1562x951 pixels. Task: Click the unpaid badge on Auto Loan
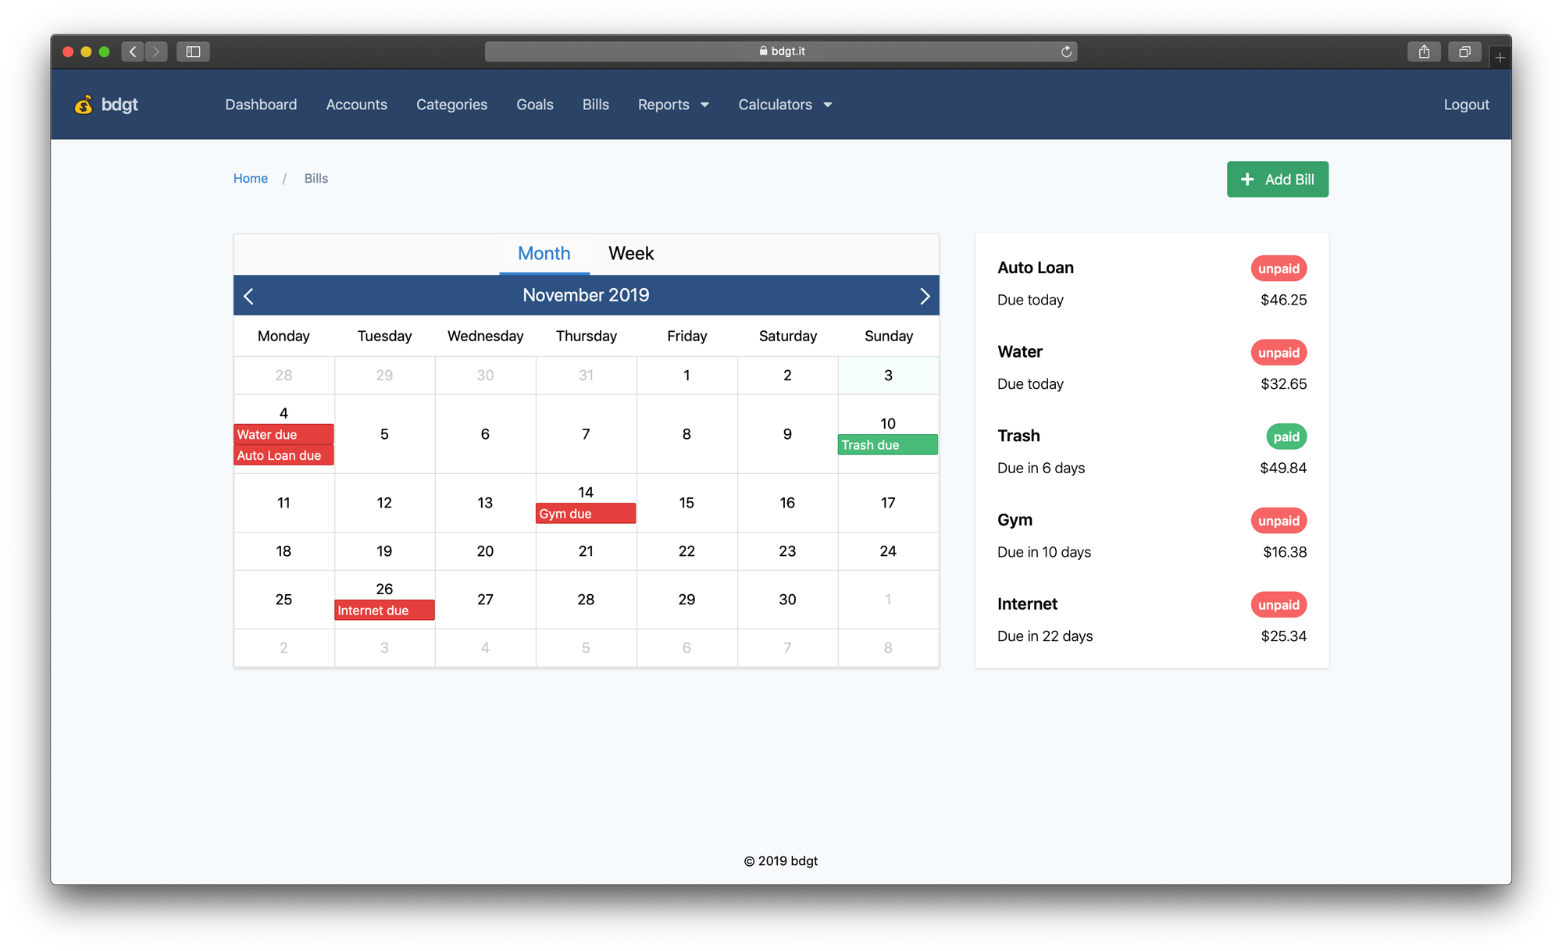1278,269
